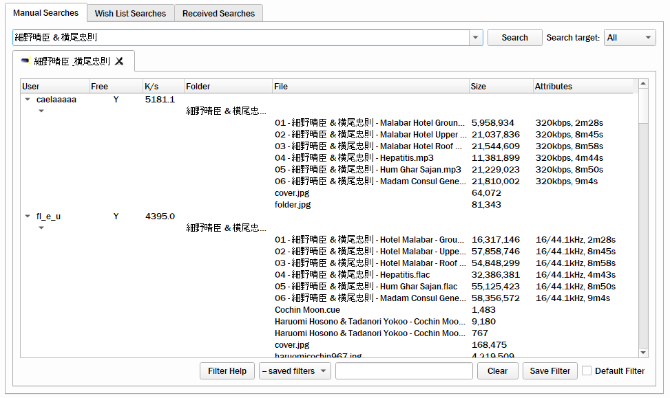The width and height of the screenshot is (670, 398).
Task: Open the search history dropdown arrow
Action: [476, 38]
